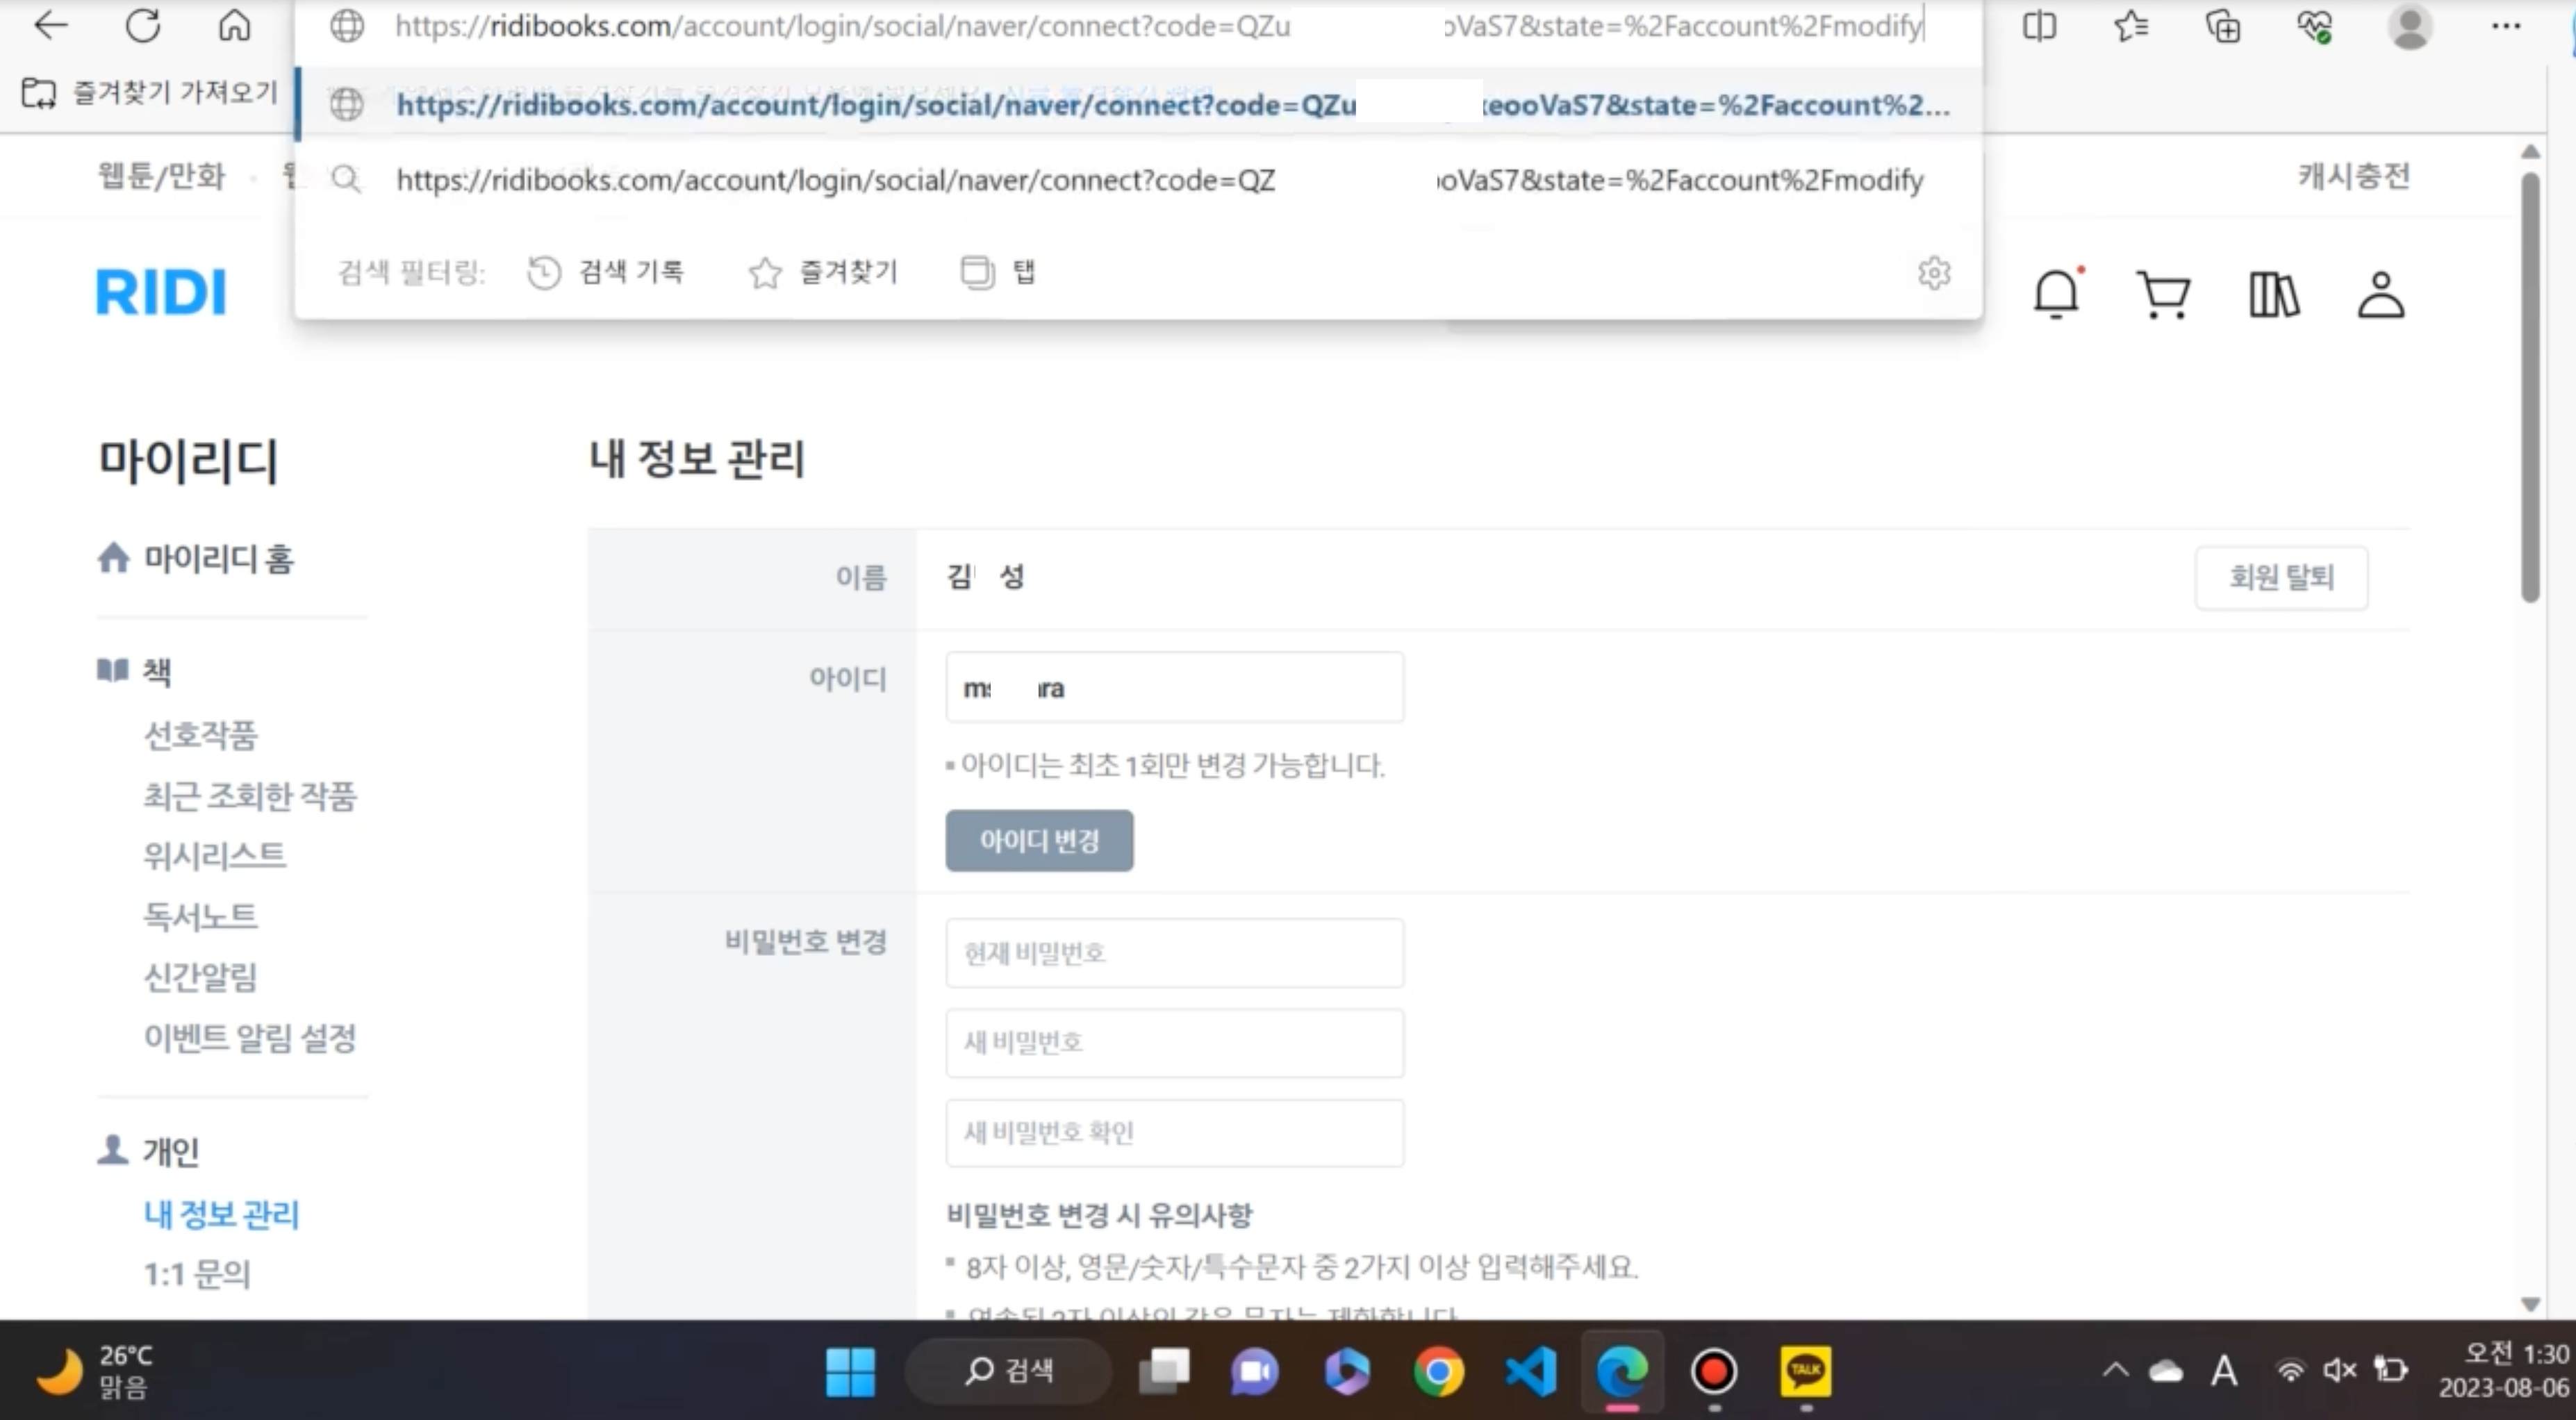This screenshot has width=2576, height=1420.
Task: Open the address bar suggestion settings gear
Action: pyautogui.click(x=1934, y=272)
